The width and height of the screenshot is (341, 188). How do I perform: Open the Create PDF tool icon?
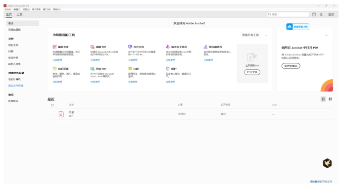click(x=93, y=47)
